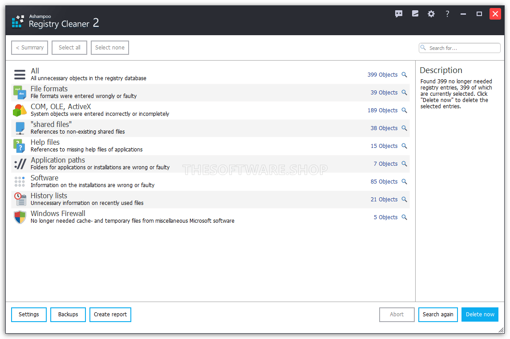The image size is (510, 339).
Task: Maximize the Registry Cleaner window
Action: coord(479,14)
